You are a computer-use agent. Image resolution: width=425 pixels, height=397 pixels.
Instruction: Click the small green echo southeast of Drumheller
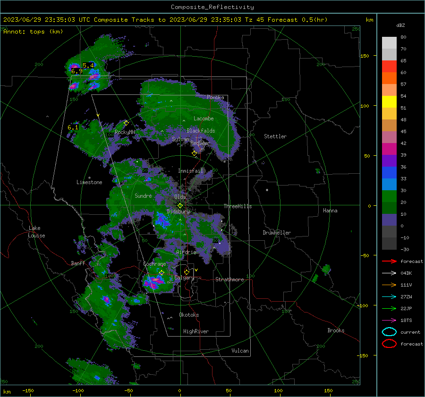coord(326,270)
